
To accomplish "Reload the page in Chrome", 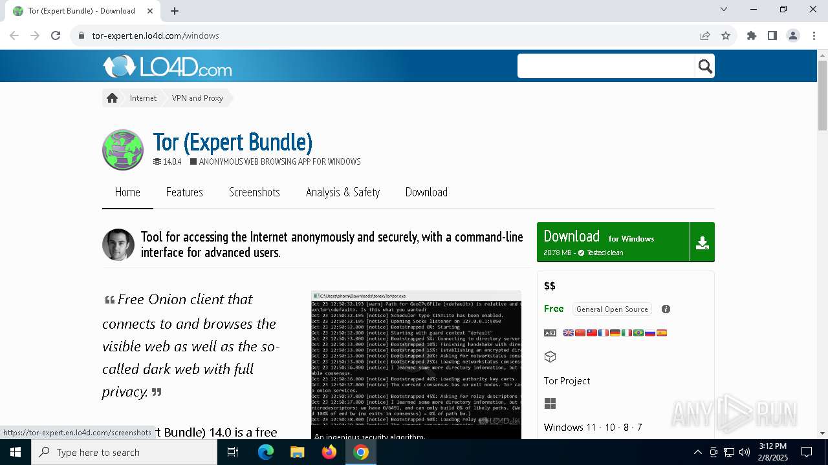I will tap(56, 36).
